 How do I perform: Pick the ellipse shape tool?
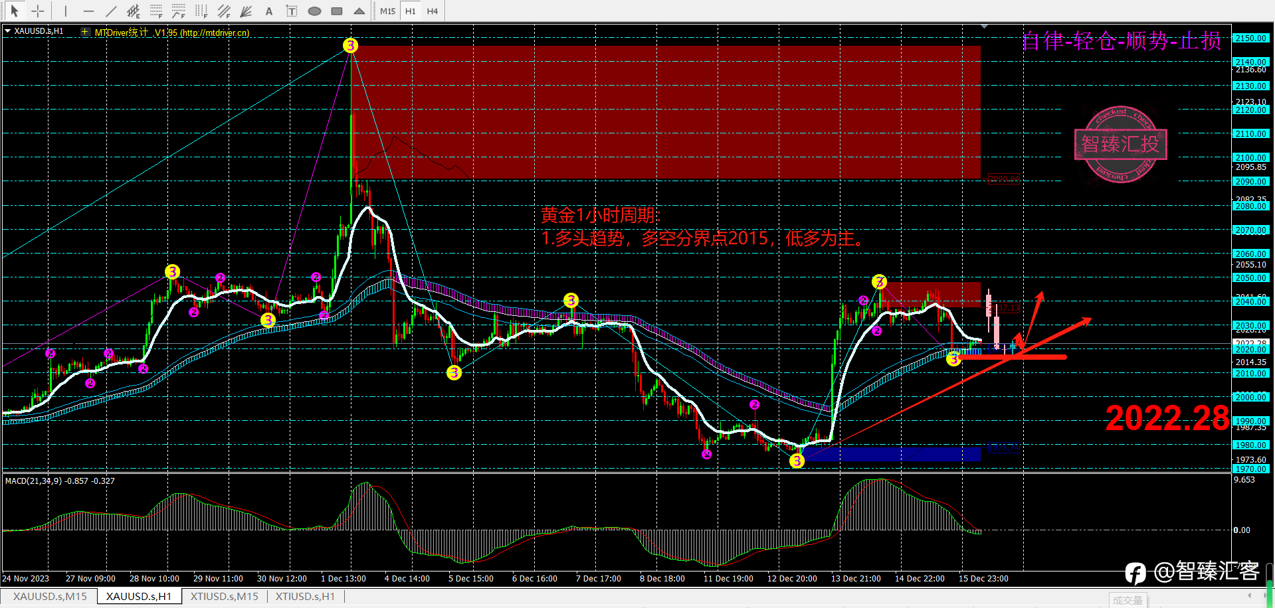coord(314,11)
